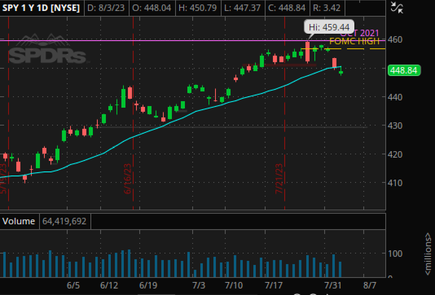Click the 7/21/23 red dashed date marker
Viewport: 435px width, 295px height.
click(x=279, y=179)
